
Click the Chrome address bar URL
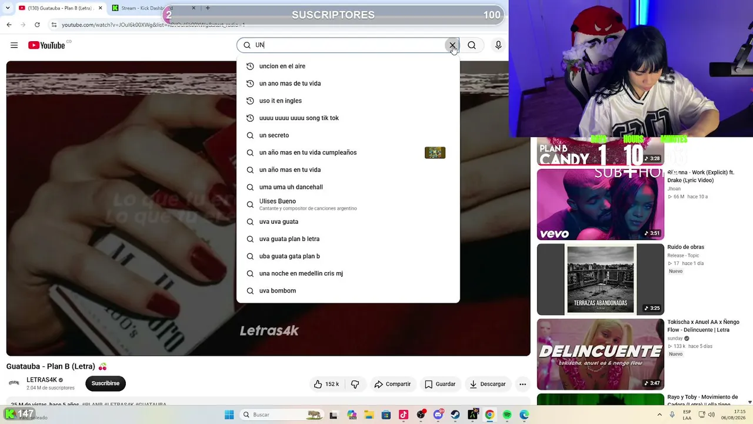click(x=153, y=25)
